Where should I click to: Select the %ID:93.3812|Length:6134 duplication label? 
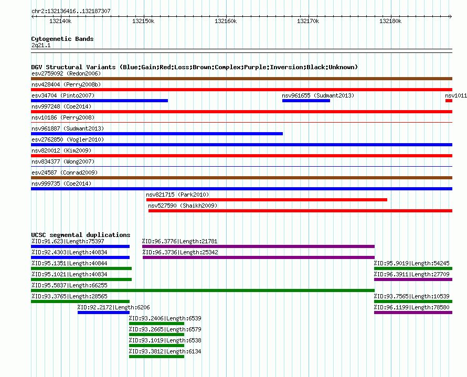[165, 351]
